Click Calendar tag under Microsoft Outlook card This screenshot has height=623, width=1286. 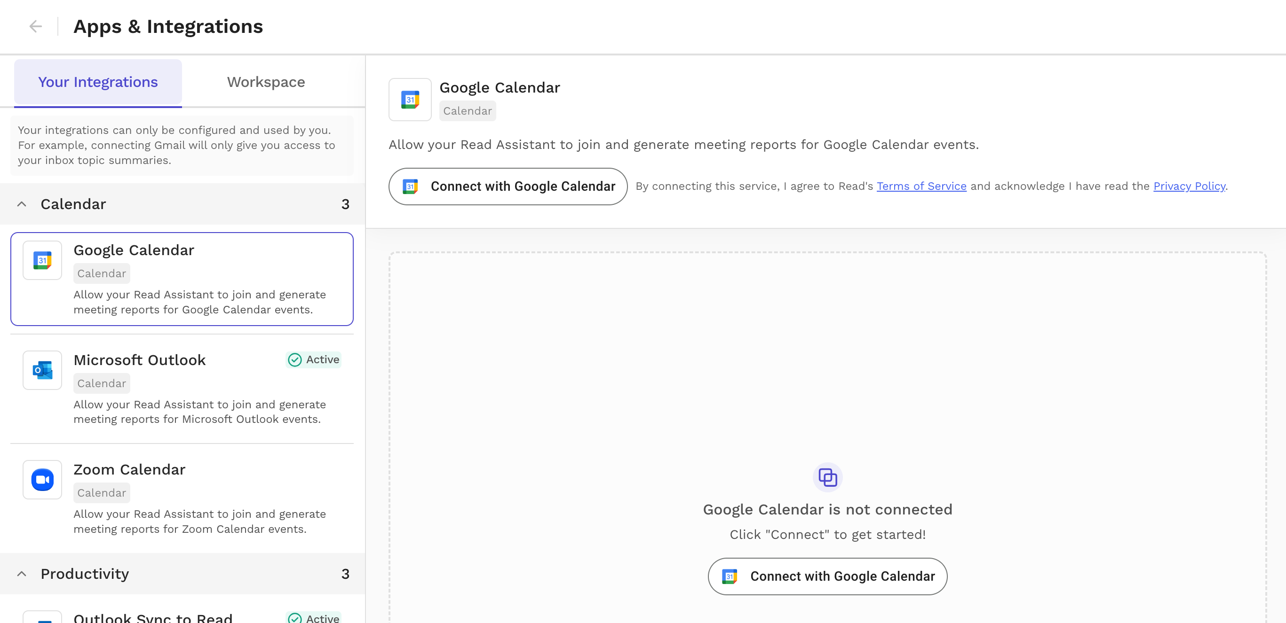coord(101,383)
